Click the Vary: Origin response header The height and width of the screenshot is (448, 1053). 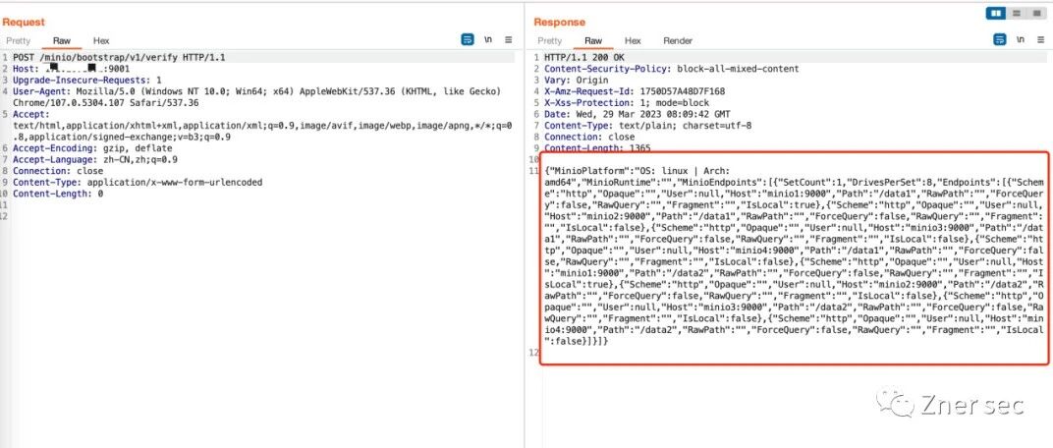(577, 80)
